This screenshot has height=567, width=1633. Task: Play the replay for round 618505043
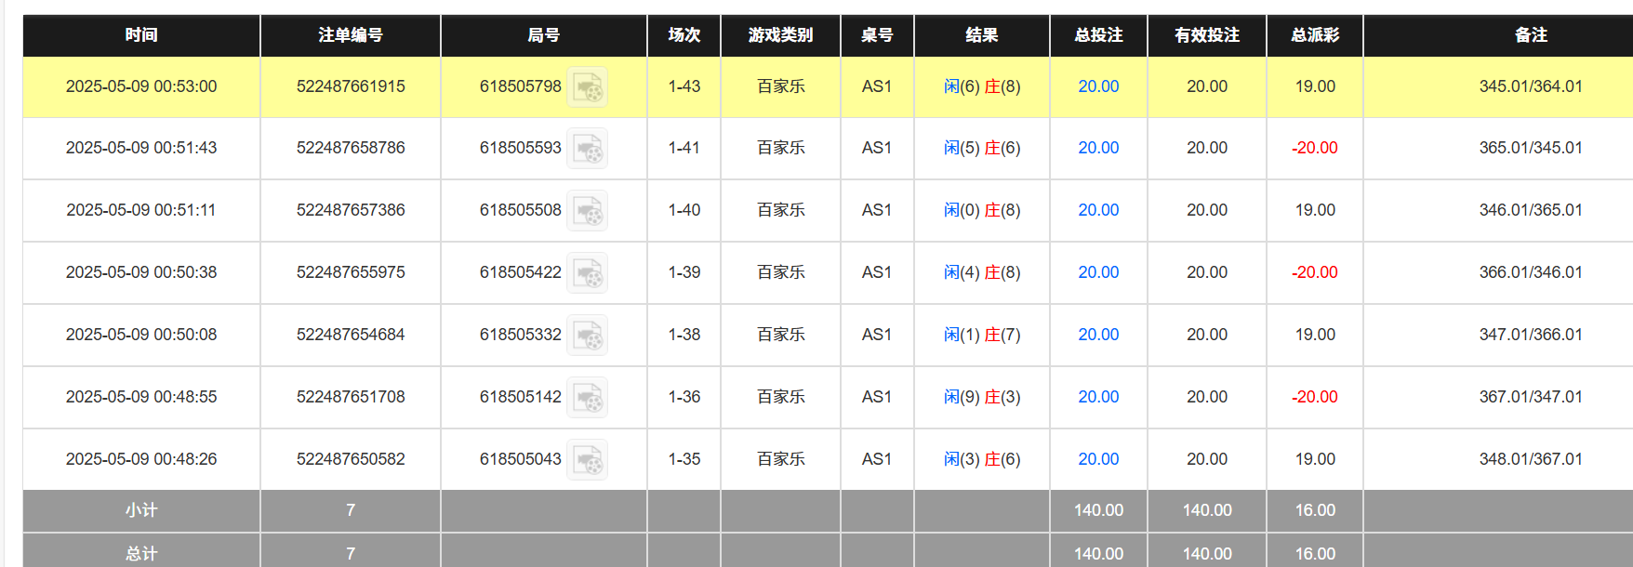click(588, 460)
